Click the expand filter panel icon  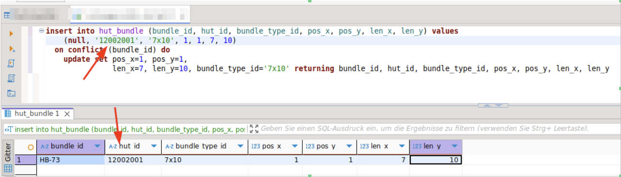pyautogui.click(x=254, y=129)
